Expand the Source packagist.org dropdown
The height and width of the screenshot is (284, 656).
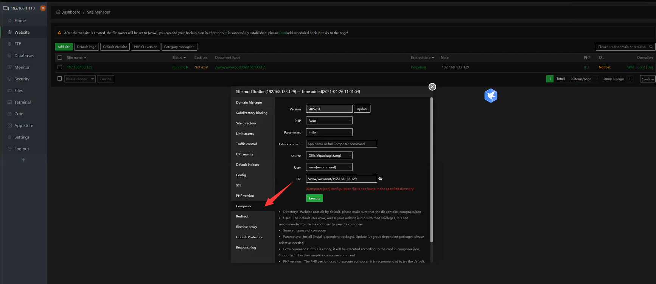pos(329,155)
